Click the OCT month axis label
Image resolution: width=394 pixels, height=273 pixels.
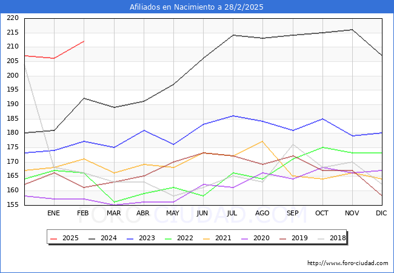pos(322,213)
